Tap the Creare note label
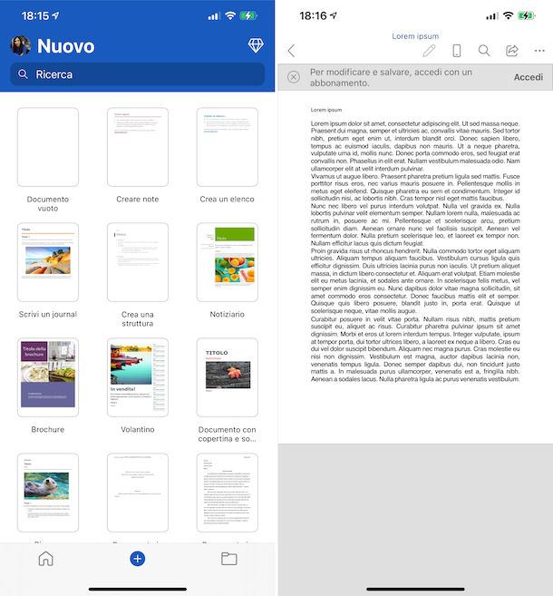553x596 pixels. click(x=138, y=200)
